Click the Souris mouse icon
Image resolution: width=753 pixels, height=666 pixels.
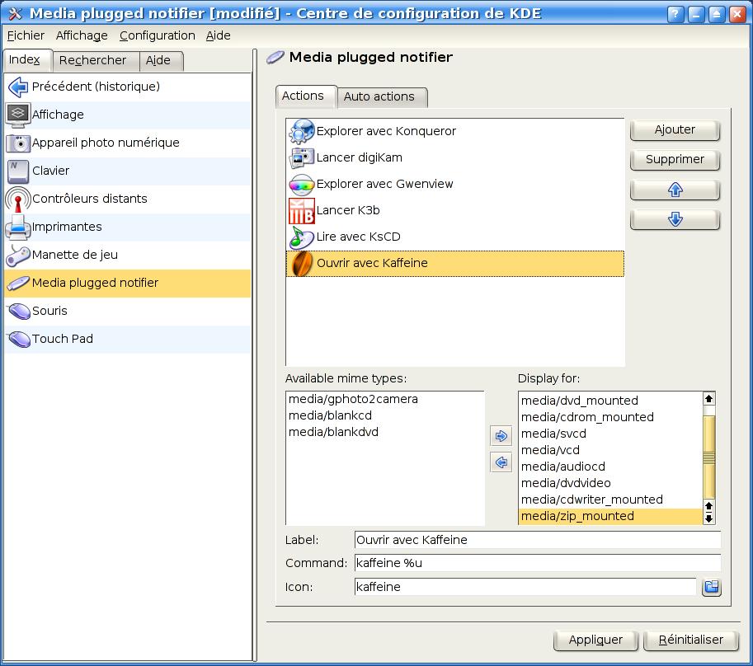[19, 311]
